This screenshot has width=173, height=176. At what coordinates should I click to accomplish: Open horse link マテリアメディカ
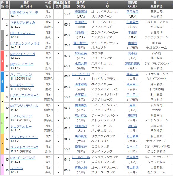click(23, 23)
